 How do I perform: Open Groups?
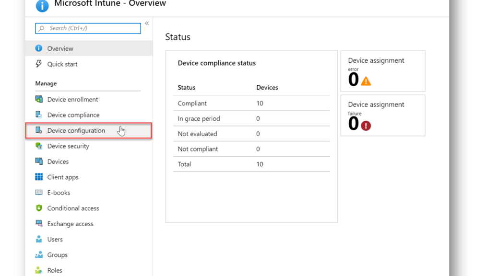coord(89,255)
